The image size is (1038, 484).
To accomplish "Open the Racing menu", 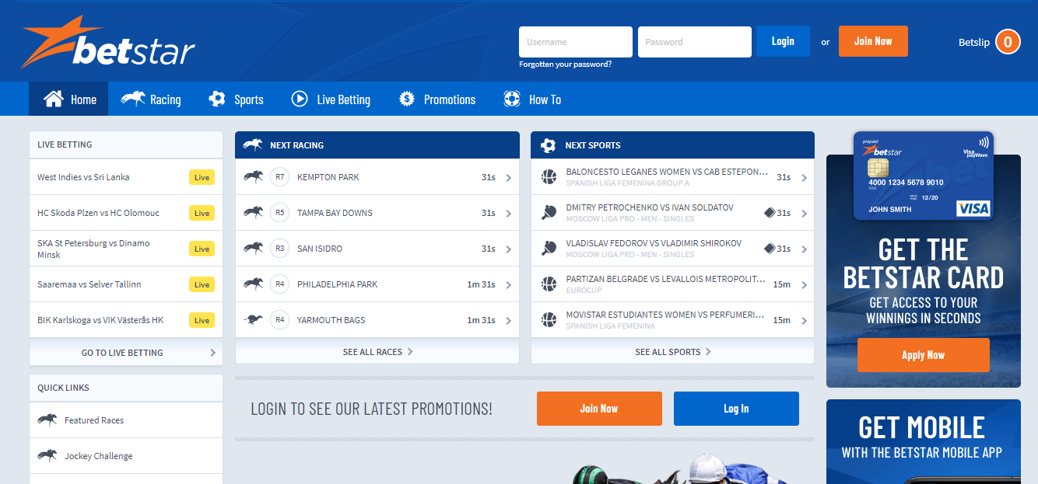I will 151,99.
